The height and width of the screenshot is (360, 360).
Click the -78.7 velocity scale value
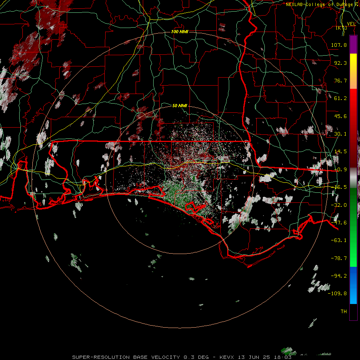(x=339, y=258)
